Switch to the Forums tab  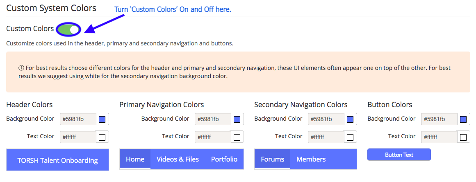coord(272,159)
